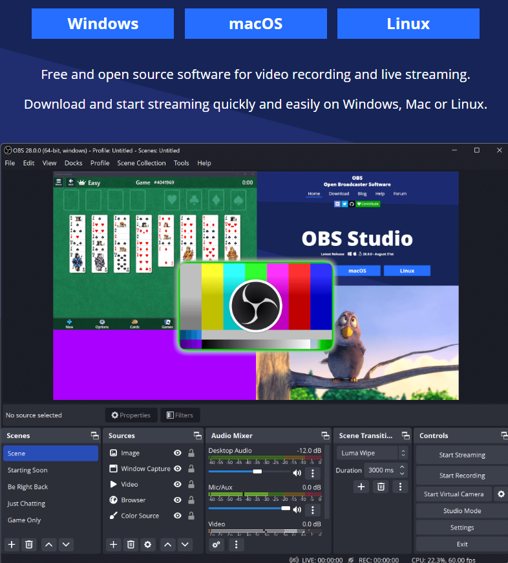Enable Studio Mode button
The height and width of the screenshot is (563, 508).
click(462, 511)
